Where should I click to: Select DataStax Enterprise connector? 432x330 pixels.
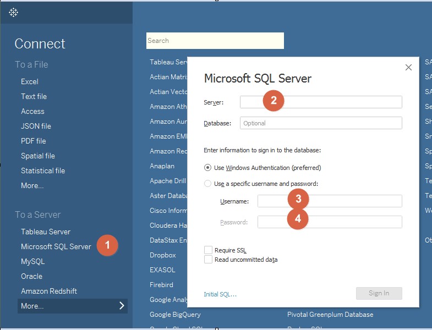pyautogui.click(x=168, y=240)
